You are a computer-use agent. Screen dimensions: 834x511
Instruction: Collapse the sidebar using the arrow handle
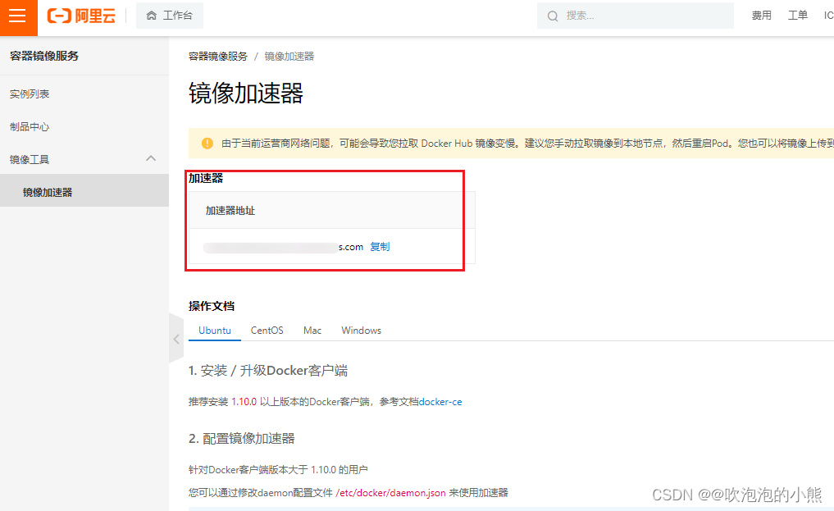tap(175, 338)
